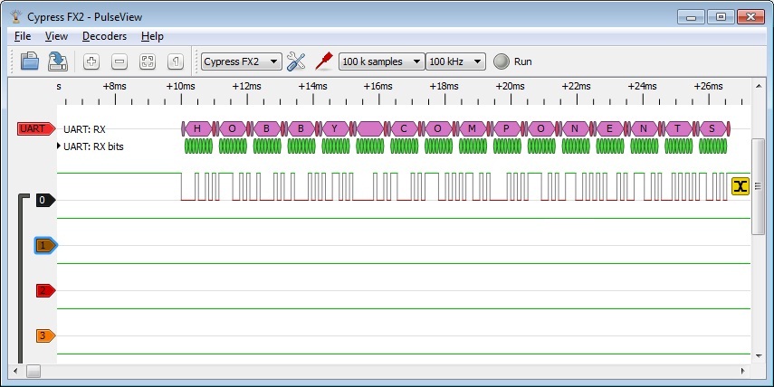Click the Open file icon
This screenshot has width=774, height=387.
click(30, 61)
